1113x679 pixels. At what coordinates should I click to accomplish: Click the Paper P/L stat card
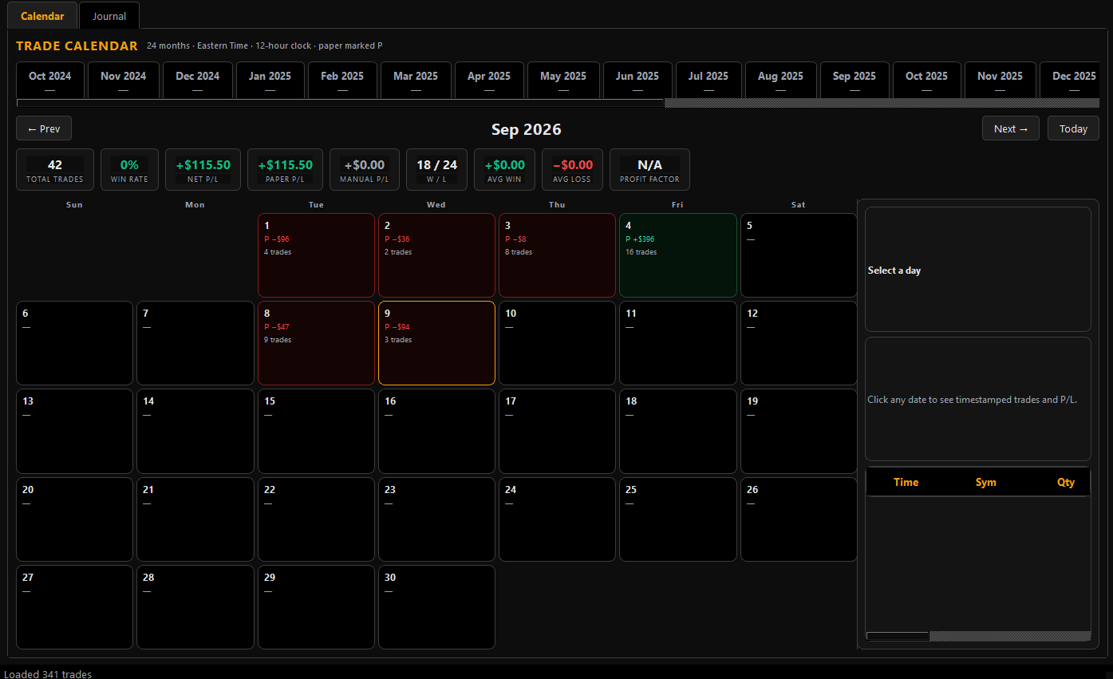[x=286, y=170]
